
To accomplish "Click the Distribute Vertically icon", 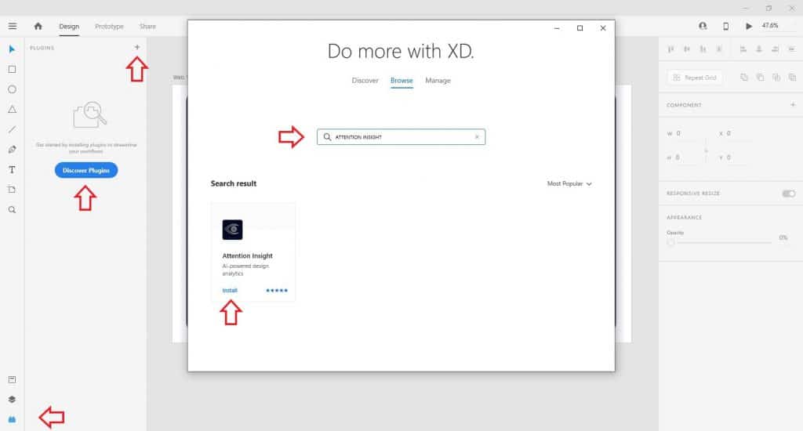I will tap(719, 49).
